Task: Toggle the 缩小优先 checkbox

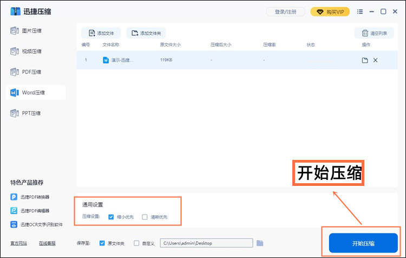Action: [111, 217]
